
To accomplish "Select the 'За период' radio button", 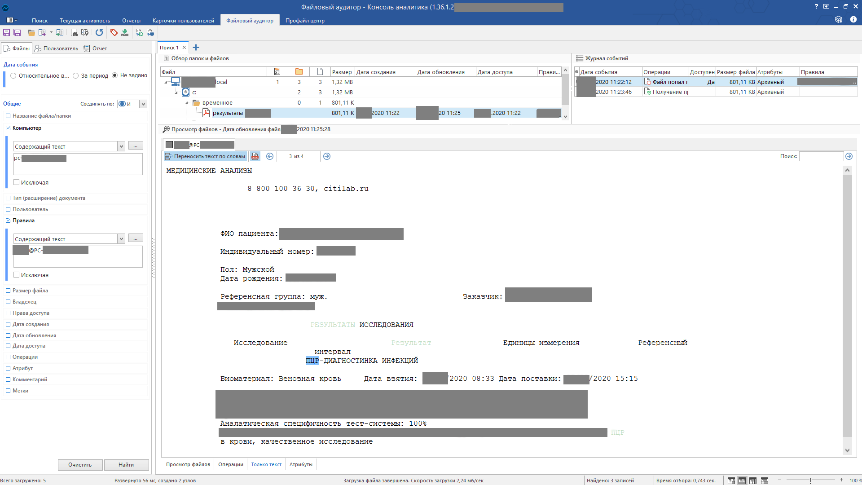I will point(76,75).
